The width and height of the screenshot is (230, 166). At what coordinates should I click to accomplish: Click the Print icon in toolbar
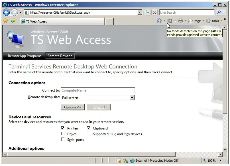180,21
